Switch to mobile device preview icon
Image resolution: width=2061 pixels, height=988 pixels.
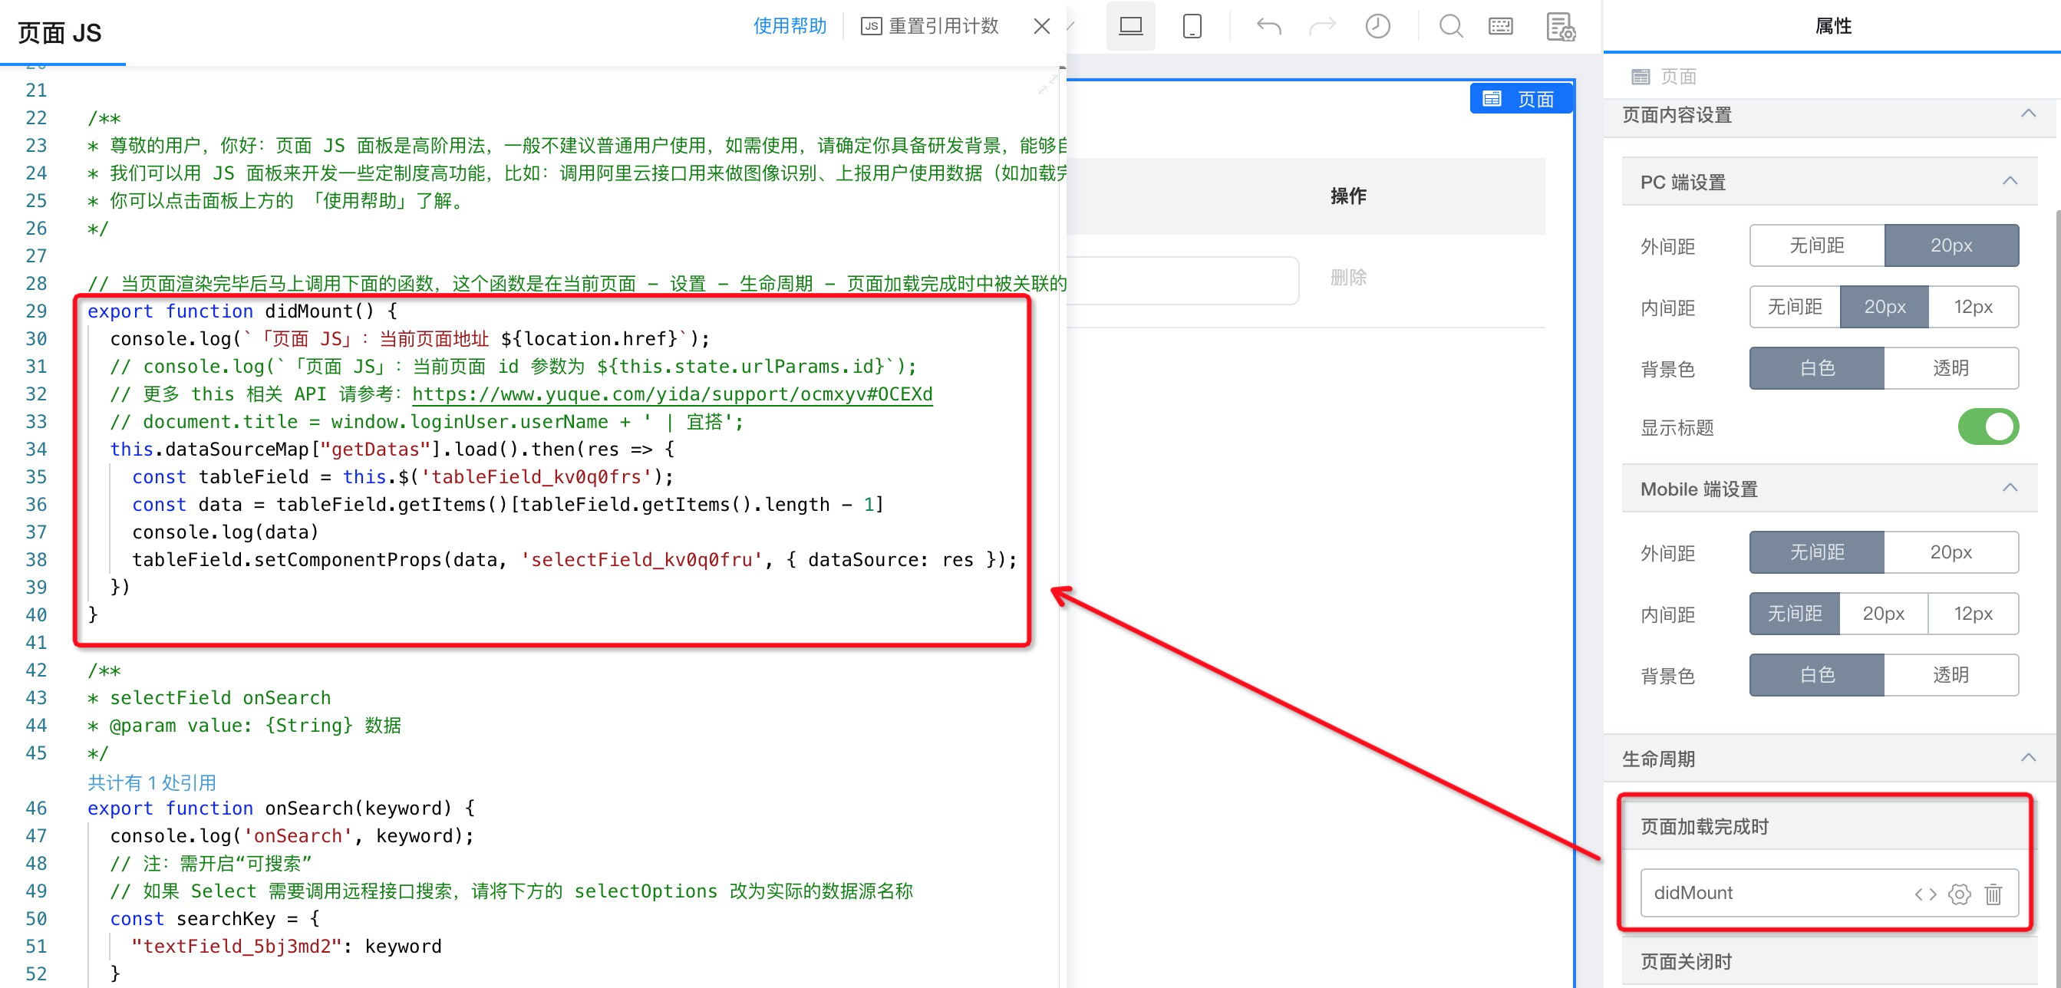tap(1192, 26)
